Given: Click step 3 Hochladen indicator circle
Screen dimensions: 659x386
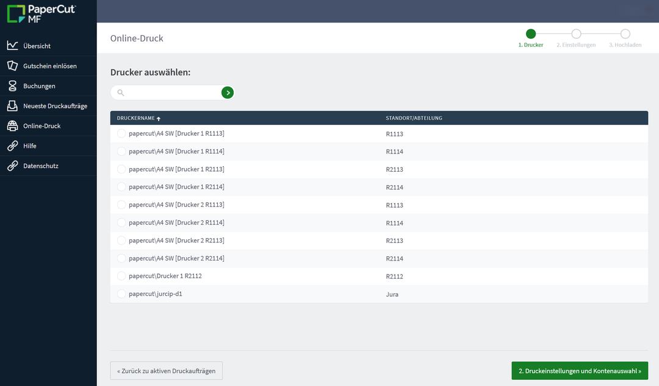Looking at the screenshot, I should tap(625, 33).
